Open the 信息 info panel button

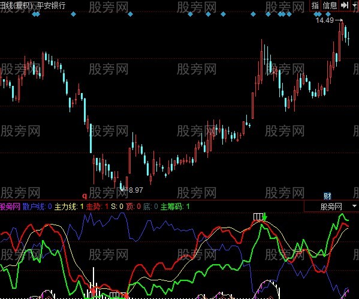pos(330,5)
